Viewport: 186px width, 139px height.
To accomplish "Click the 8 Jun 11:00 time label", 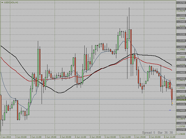I will [x=170, y=137].
